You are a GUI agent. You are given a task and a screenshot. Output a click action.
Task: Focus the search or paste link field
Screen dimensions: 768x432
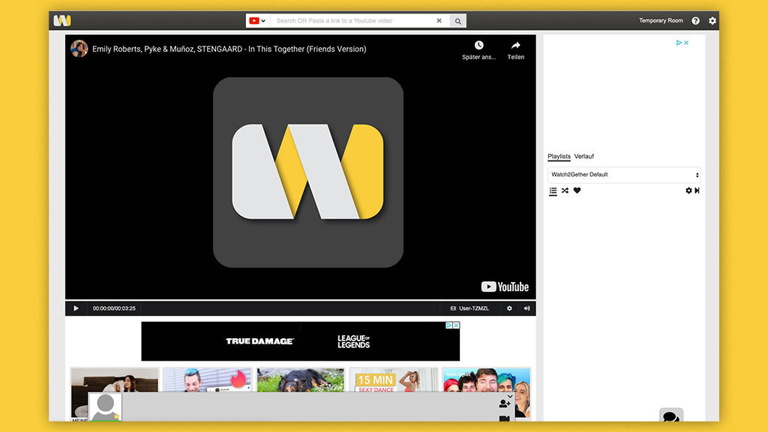(352, 20)
